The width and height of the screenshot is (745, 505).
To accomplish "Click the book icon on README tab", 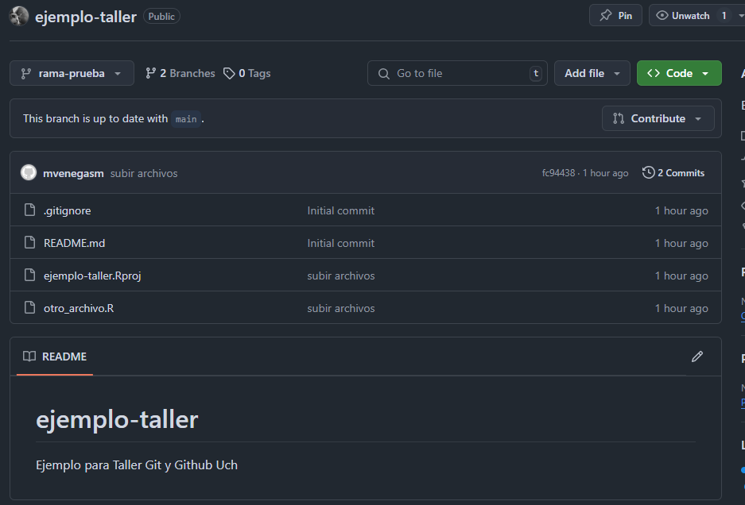I will (x=29, y=356).
